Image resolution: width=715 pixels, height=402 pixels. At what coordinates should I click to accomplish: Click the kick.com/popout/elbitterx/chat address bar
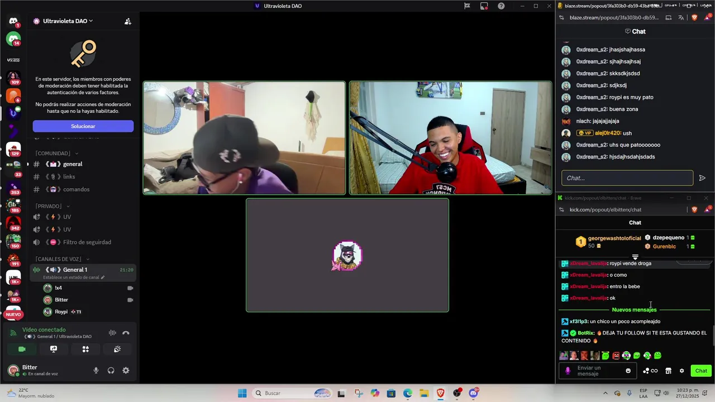(606, 209)
